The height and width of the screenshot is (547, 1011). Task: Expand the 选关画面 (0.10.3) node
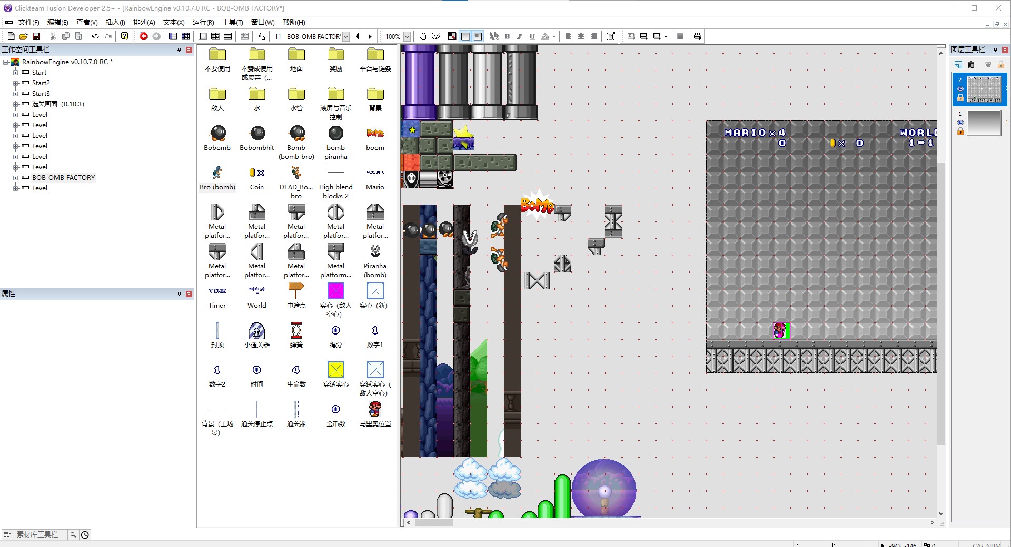click(x=15, y=104)
